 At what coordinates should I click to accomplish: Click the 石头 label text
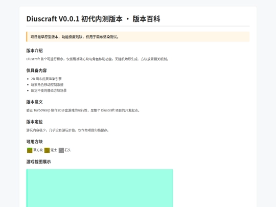(x=68, y=150)
